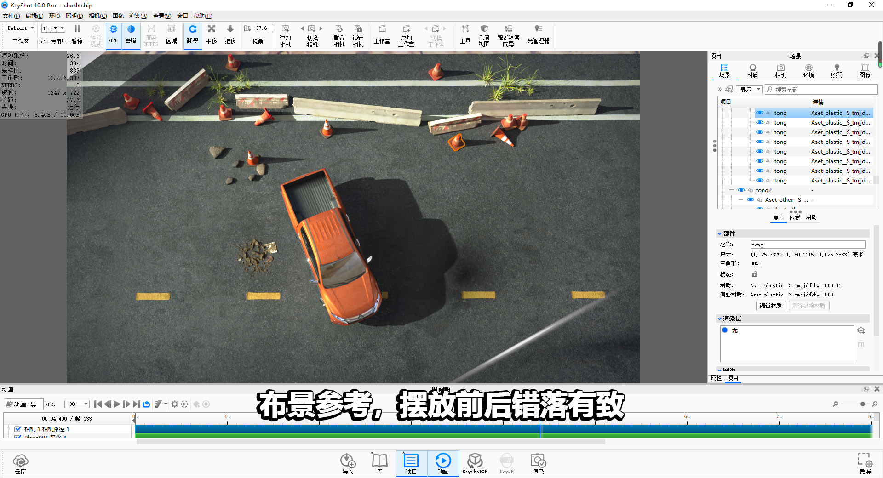
Task: Open the KeyShotXR tool
Action: tap(475, 463)
